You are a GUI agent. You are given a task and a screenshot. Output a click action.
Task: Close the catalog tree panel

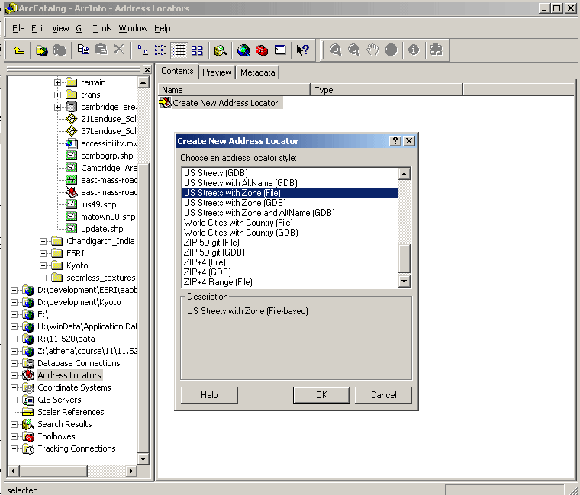(x=147, y=69)
